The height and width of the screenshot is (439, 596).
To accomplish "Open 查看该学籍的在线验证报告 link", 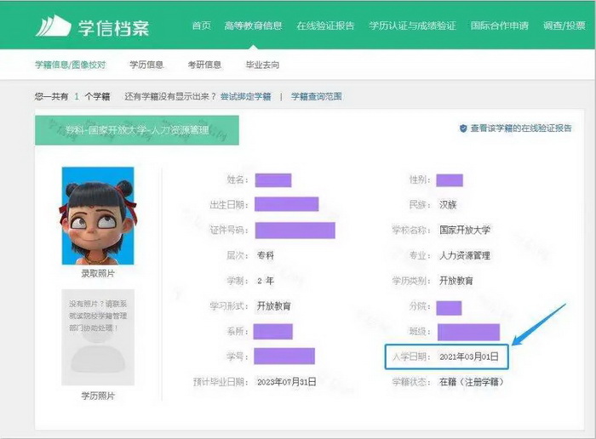I will coord(521,128).
